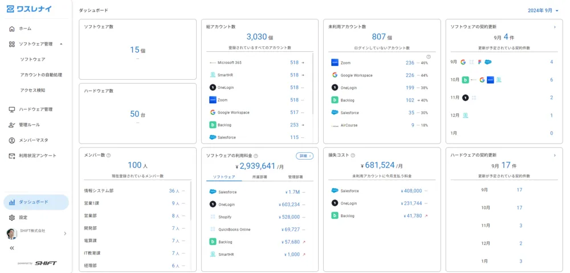Image resolution: width=570 pixels, height=273 pixels.
Task: Click SmartHR icon in 総アカウント数 list
Action: pos(213,75)
